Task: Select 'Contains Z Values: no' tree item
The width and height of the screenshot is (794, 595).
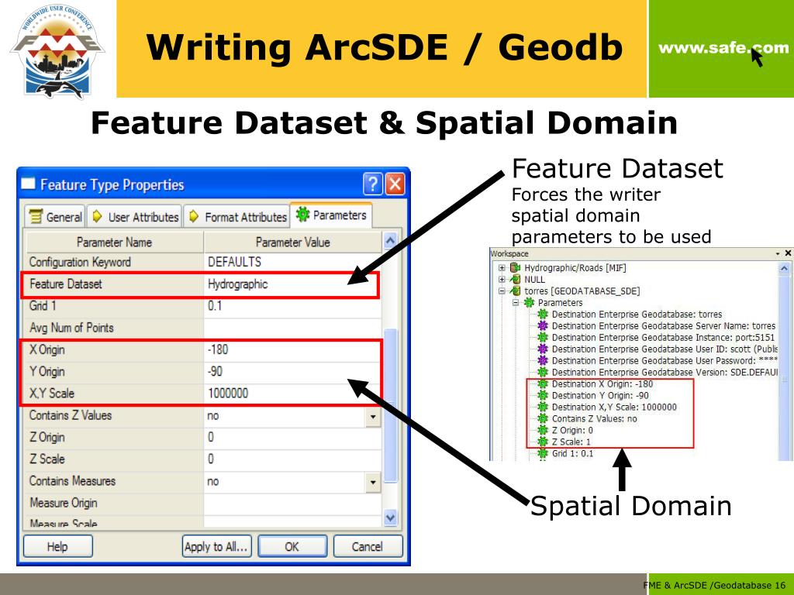Action: pos(594,419)
